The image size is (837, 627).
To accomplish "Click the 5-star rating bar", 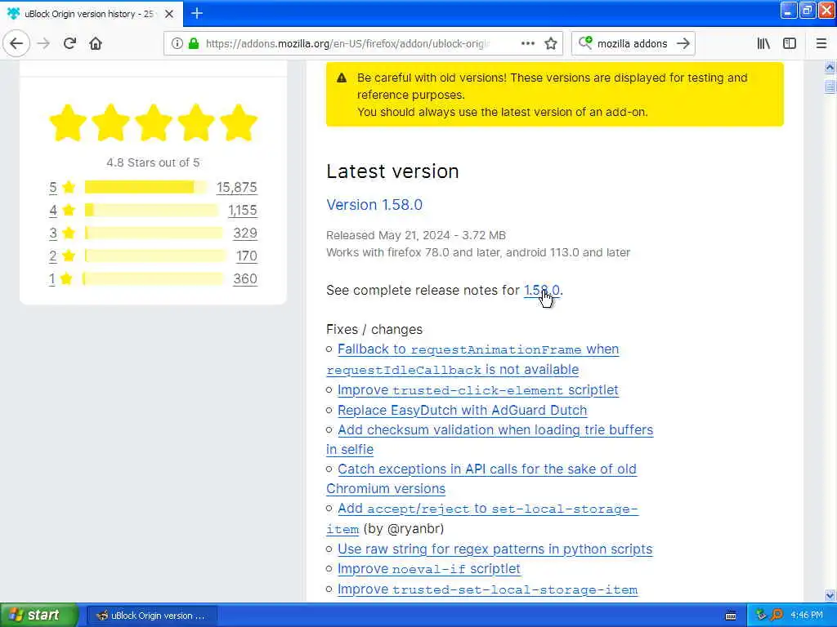I will [145, 187].
